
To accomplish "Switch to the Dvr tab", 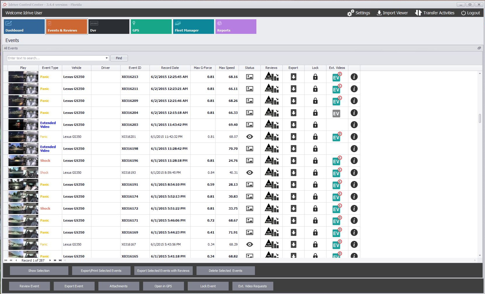I will [109, 27].
